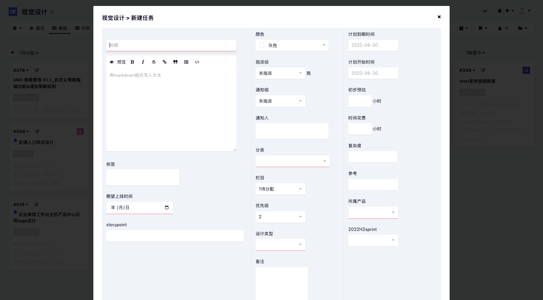Open task #508 dropdown menu

[21, 132]
